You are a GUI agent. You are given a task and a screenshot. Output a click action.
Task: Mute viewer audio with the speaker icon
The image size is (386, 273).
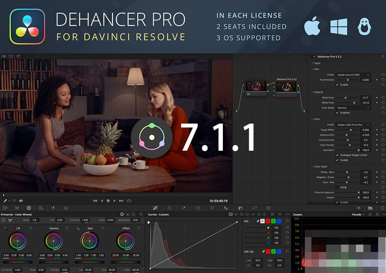(x=21, y=201)
